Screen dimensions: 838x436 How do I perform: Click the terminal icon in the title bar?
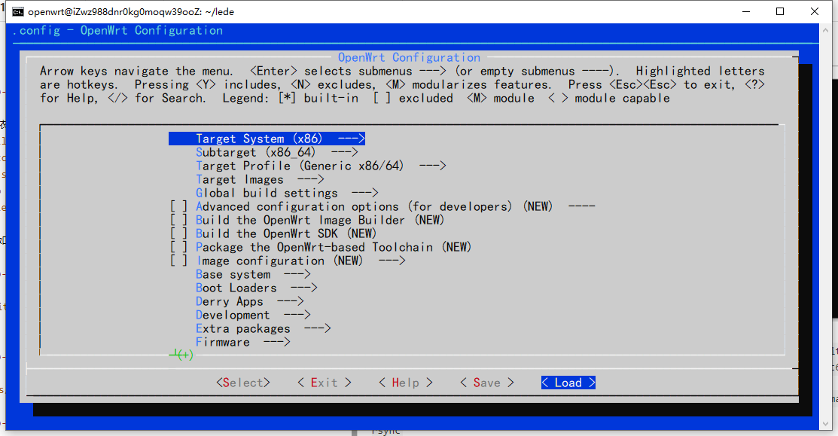(17, 11)
